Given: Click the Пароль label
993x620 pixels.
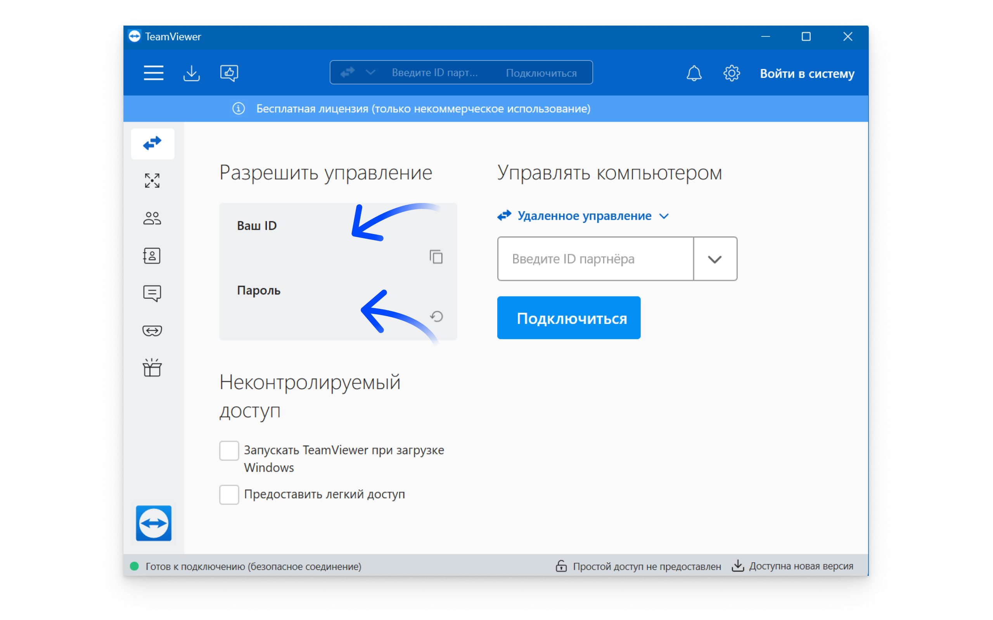Looking at the screenshot, I should click(x=258, y=290).
